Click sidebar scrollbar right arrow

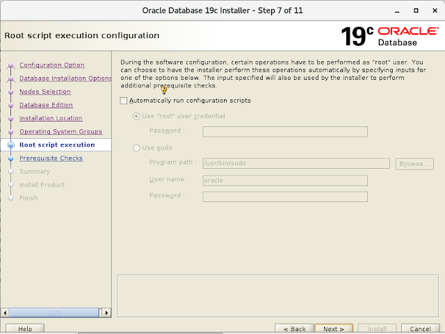(x=106, y=312)
